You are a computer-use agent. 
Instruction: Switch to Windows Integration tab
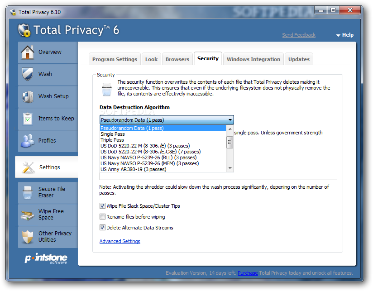pos(253,59)
